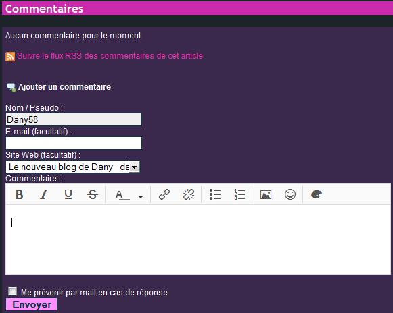
Task: Open the text color picker
Action: (122, 195)
